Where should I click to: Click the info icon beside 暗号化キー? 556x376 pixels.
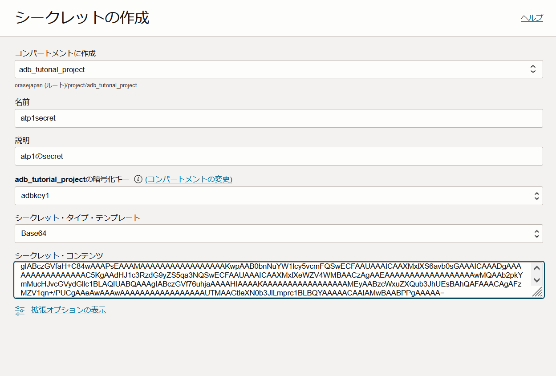[138, 179]
